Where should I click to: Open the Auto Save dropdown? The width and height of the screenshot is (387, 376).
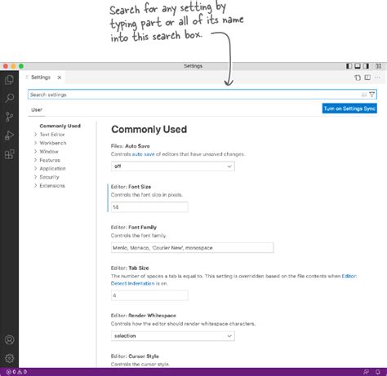pyautogui.click(x=173, y=166)
